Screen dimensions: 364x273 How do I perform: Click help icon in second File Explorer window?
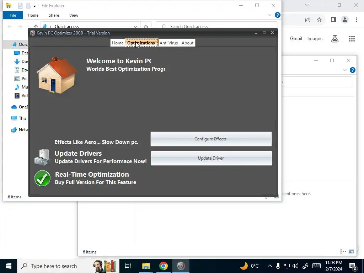pyautogui.click(x=352, y=70)
